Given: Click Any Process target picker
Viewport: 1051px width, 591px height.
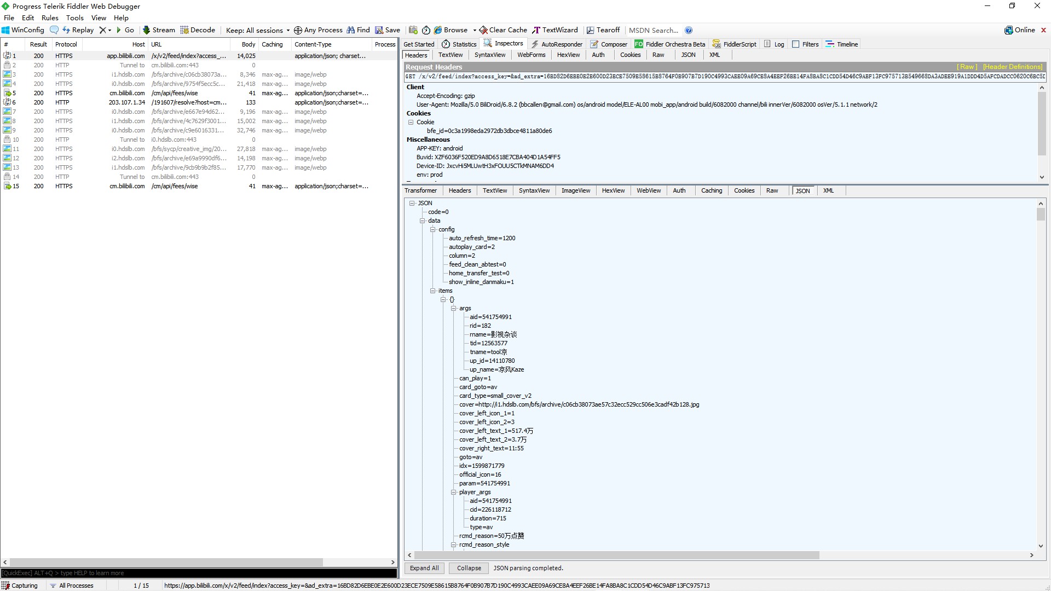Looking at the screenshot, I should tap(318, 30).
